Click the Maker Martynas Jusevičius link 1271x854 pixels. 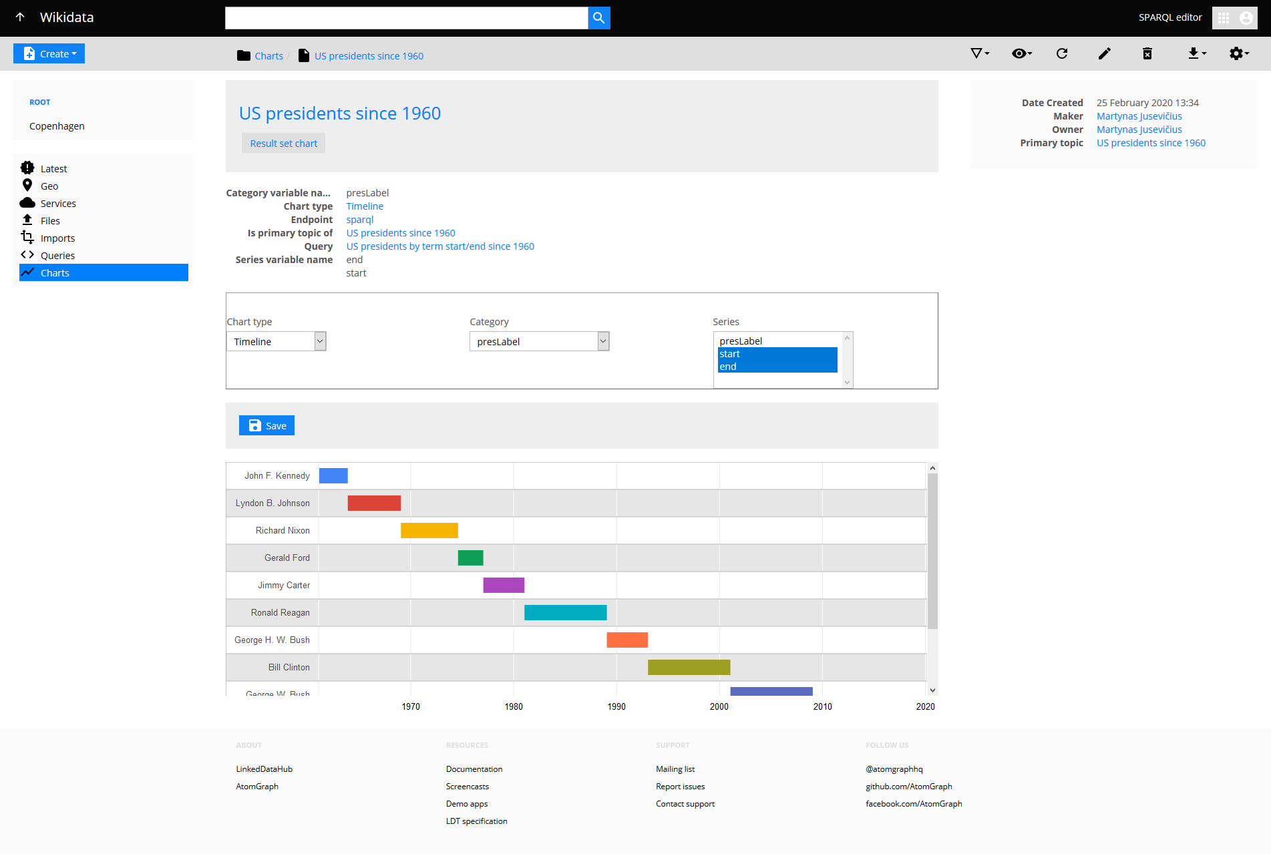(1139, 116)
